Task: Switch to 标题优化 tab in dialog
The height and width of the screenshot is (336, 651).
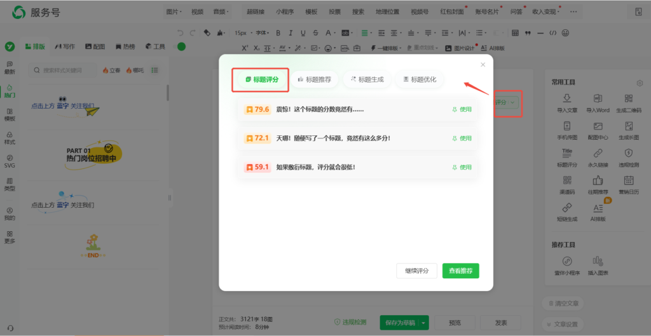Action: (x=420, y=79)
